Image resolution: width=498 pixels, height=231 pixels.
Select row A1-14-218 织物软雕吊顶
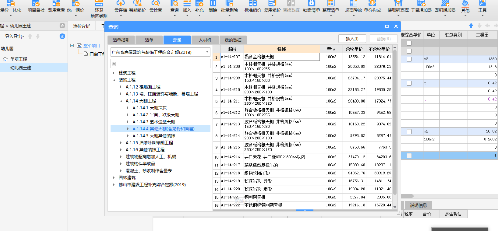[x=303, y=173]
